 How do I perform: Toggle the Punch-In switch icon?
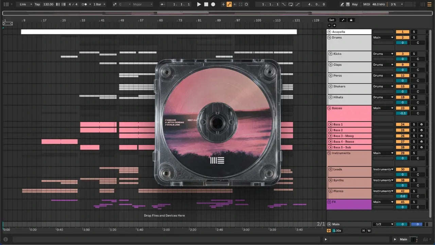click(x=284, y=4)
